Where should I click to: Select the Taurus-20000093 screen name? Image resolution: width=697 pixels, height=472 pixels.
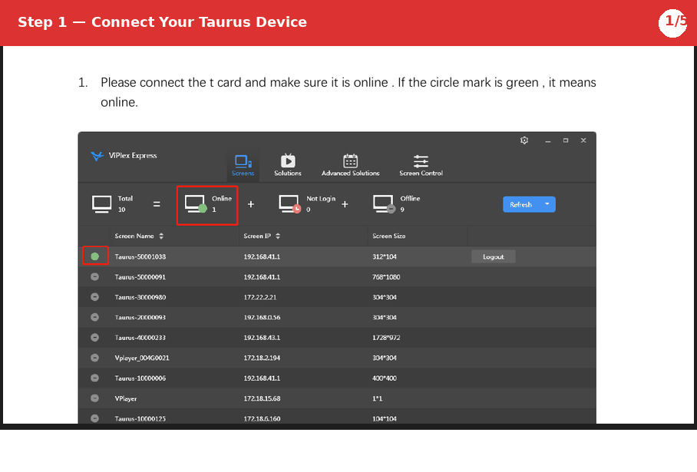pyautogui.click(x=140, y=318)
